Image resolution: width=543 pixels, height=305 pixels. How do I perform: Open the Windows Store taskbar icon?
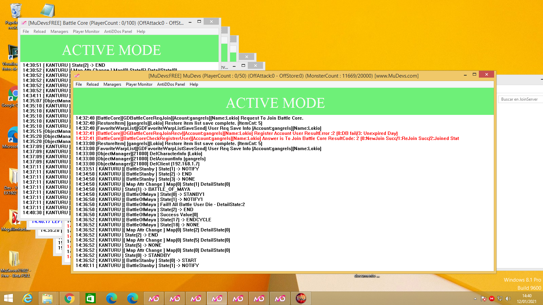[90, 298]
